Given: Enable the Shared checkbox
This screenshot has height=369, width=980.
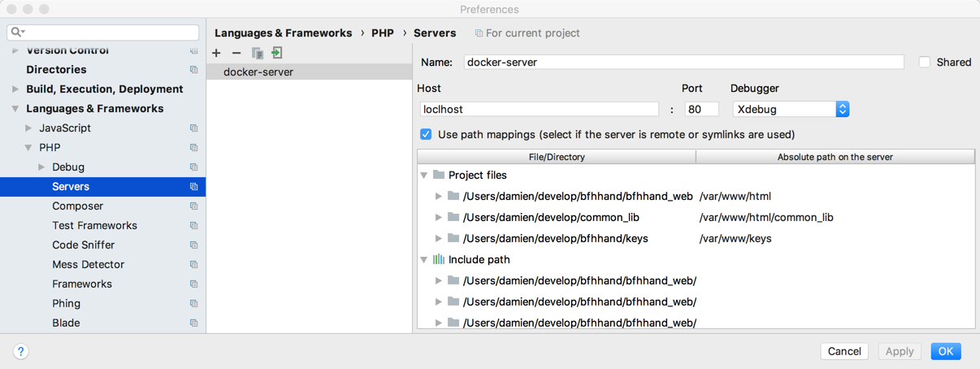Looking at the screenshot, I should tap(925, 63).
